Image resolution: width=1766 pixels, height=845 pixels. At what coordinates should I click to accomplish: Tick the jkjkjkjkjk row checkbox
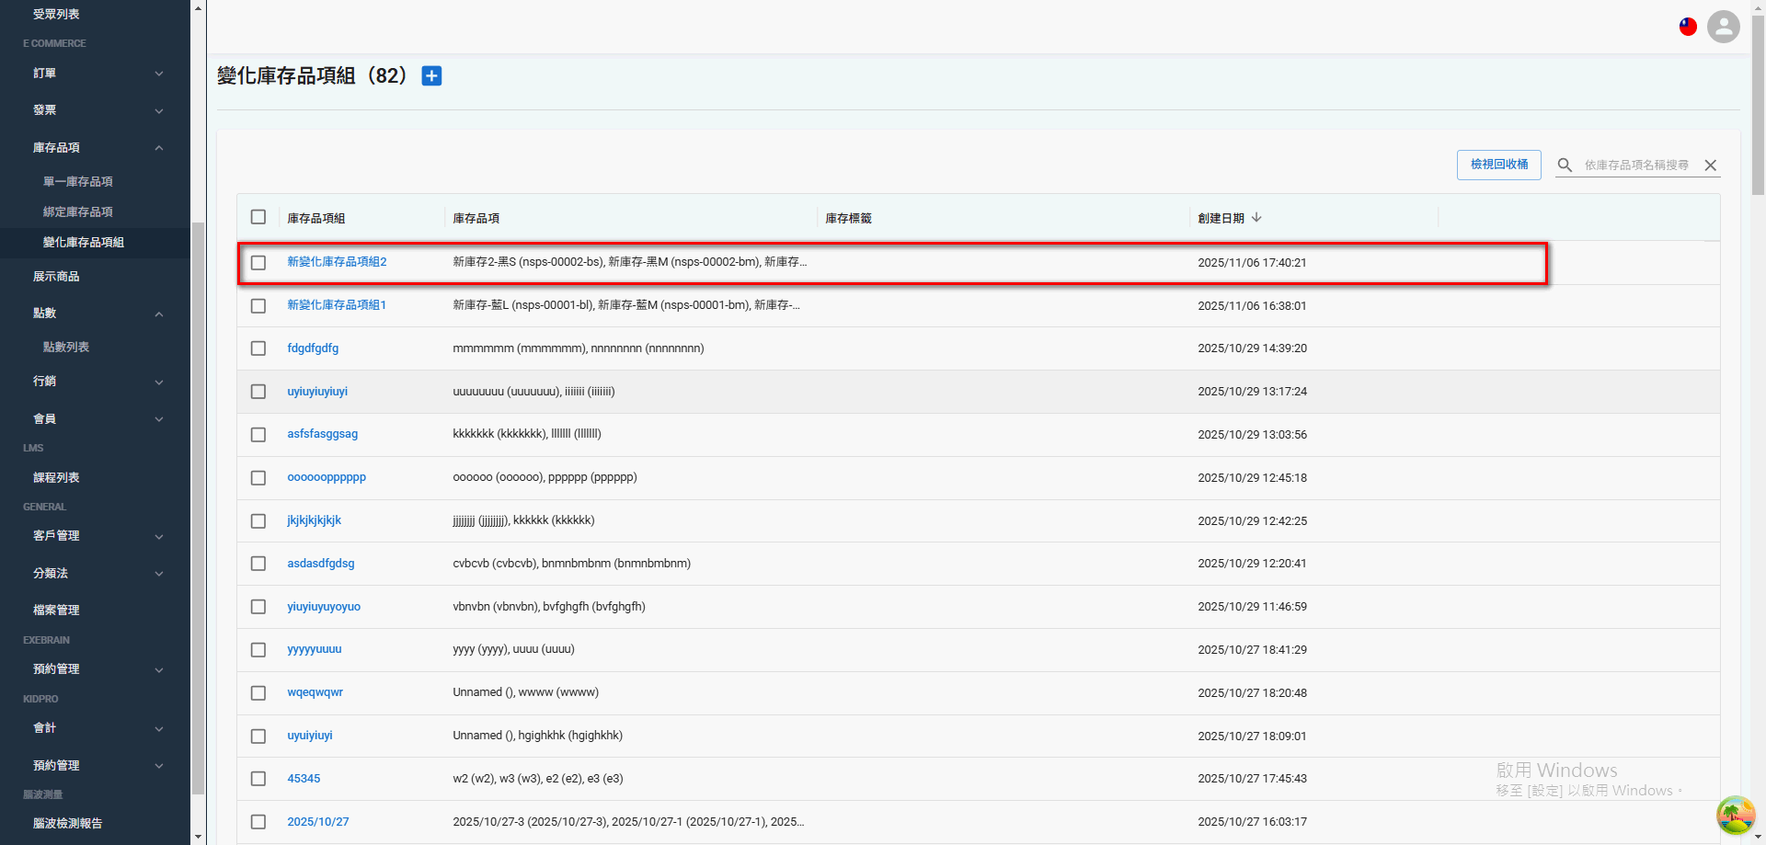258,521
